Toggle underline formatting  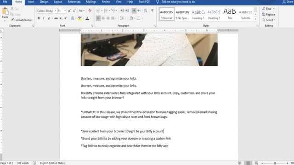click(49, 18)
